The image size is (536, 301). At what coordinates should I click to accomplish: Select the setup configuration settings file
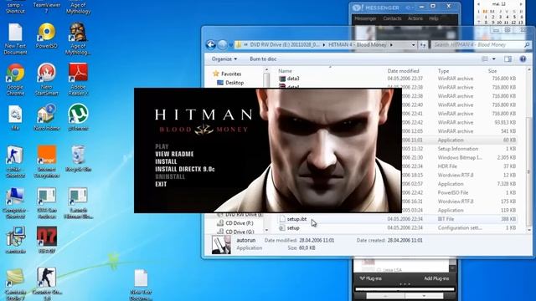pos(397,227)
